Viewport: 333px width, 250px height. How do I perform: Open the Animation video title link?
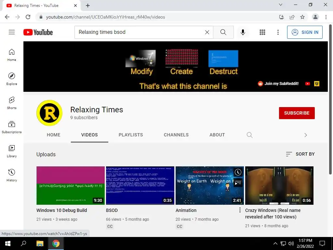click(x=186, y=210)
